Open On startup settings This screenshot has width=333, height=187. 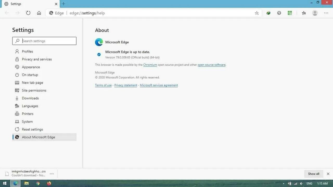[x=44, y=75]
